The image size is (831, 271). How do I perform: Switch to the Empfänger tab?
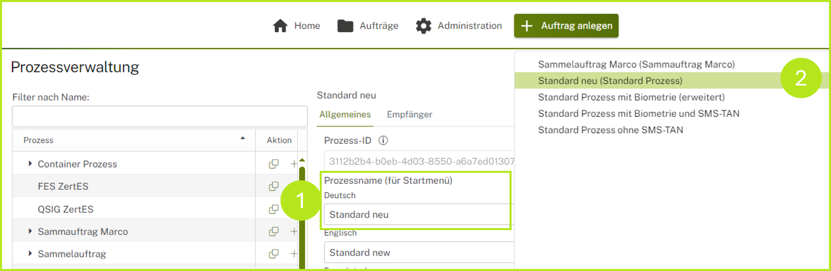(x=409, y=114)
